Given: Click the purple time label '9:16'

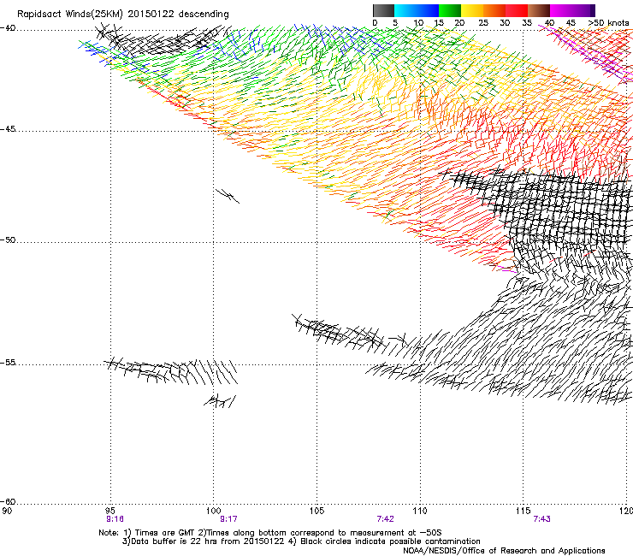Looking at the screenshot, I should pyautogui.click(x=115, y=519).
